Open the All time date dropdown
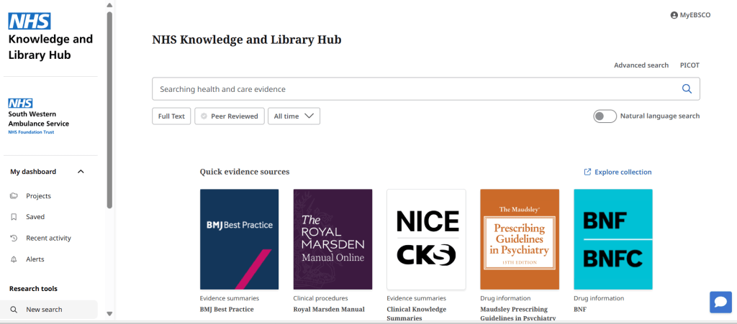737x324 pixels. (x=294, y=116)
